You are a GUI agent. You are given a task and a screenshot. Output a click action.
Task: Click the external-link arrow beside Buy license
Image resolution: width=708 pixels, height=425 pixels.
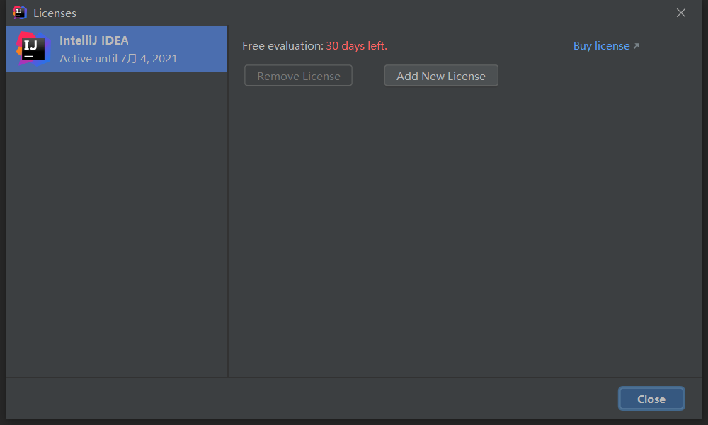pyautogui.click(x=636, y=45)
